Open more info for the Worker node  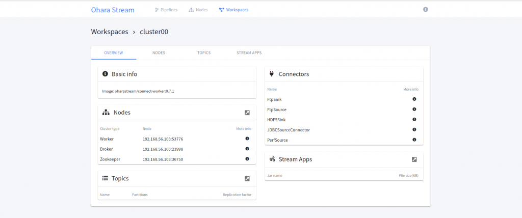pyautogui.click(x=247, y=139)
